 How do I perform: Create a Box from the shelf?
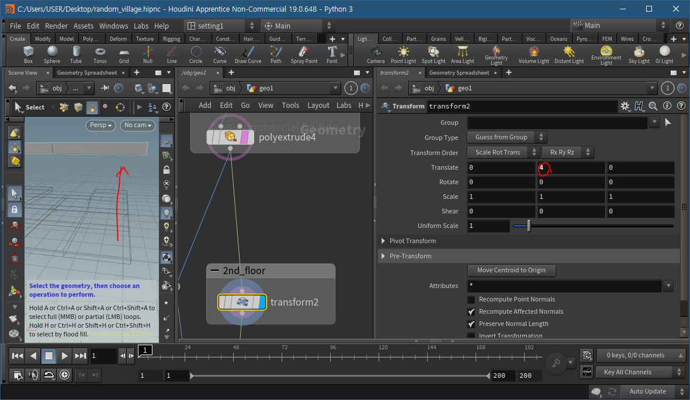coord(28,55)
